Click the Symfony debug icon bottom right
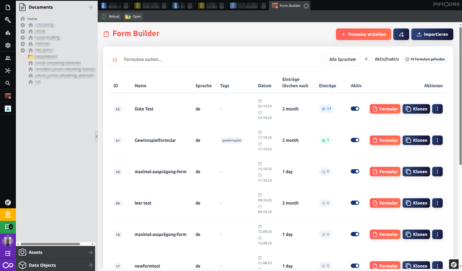This screenshot has width=462, height=271. pos(454,264)
